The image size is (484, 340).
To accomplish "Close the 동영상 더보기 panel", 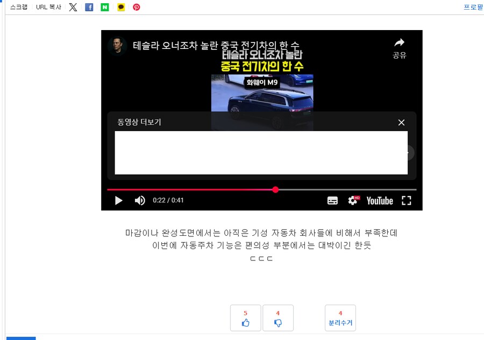I will click(401, 122).
